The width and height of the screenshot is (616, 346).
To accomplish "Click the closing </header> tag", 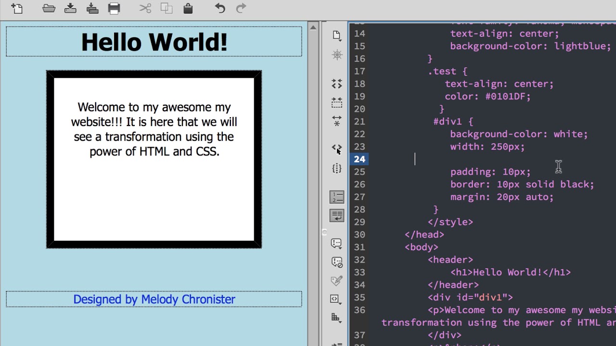I will click(453, 285).
